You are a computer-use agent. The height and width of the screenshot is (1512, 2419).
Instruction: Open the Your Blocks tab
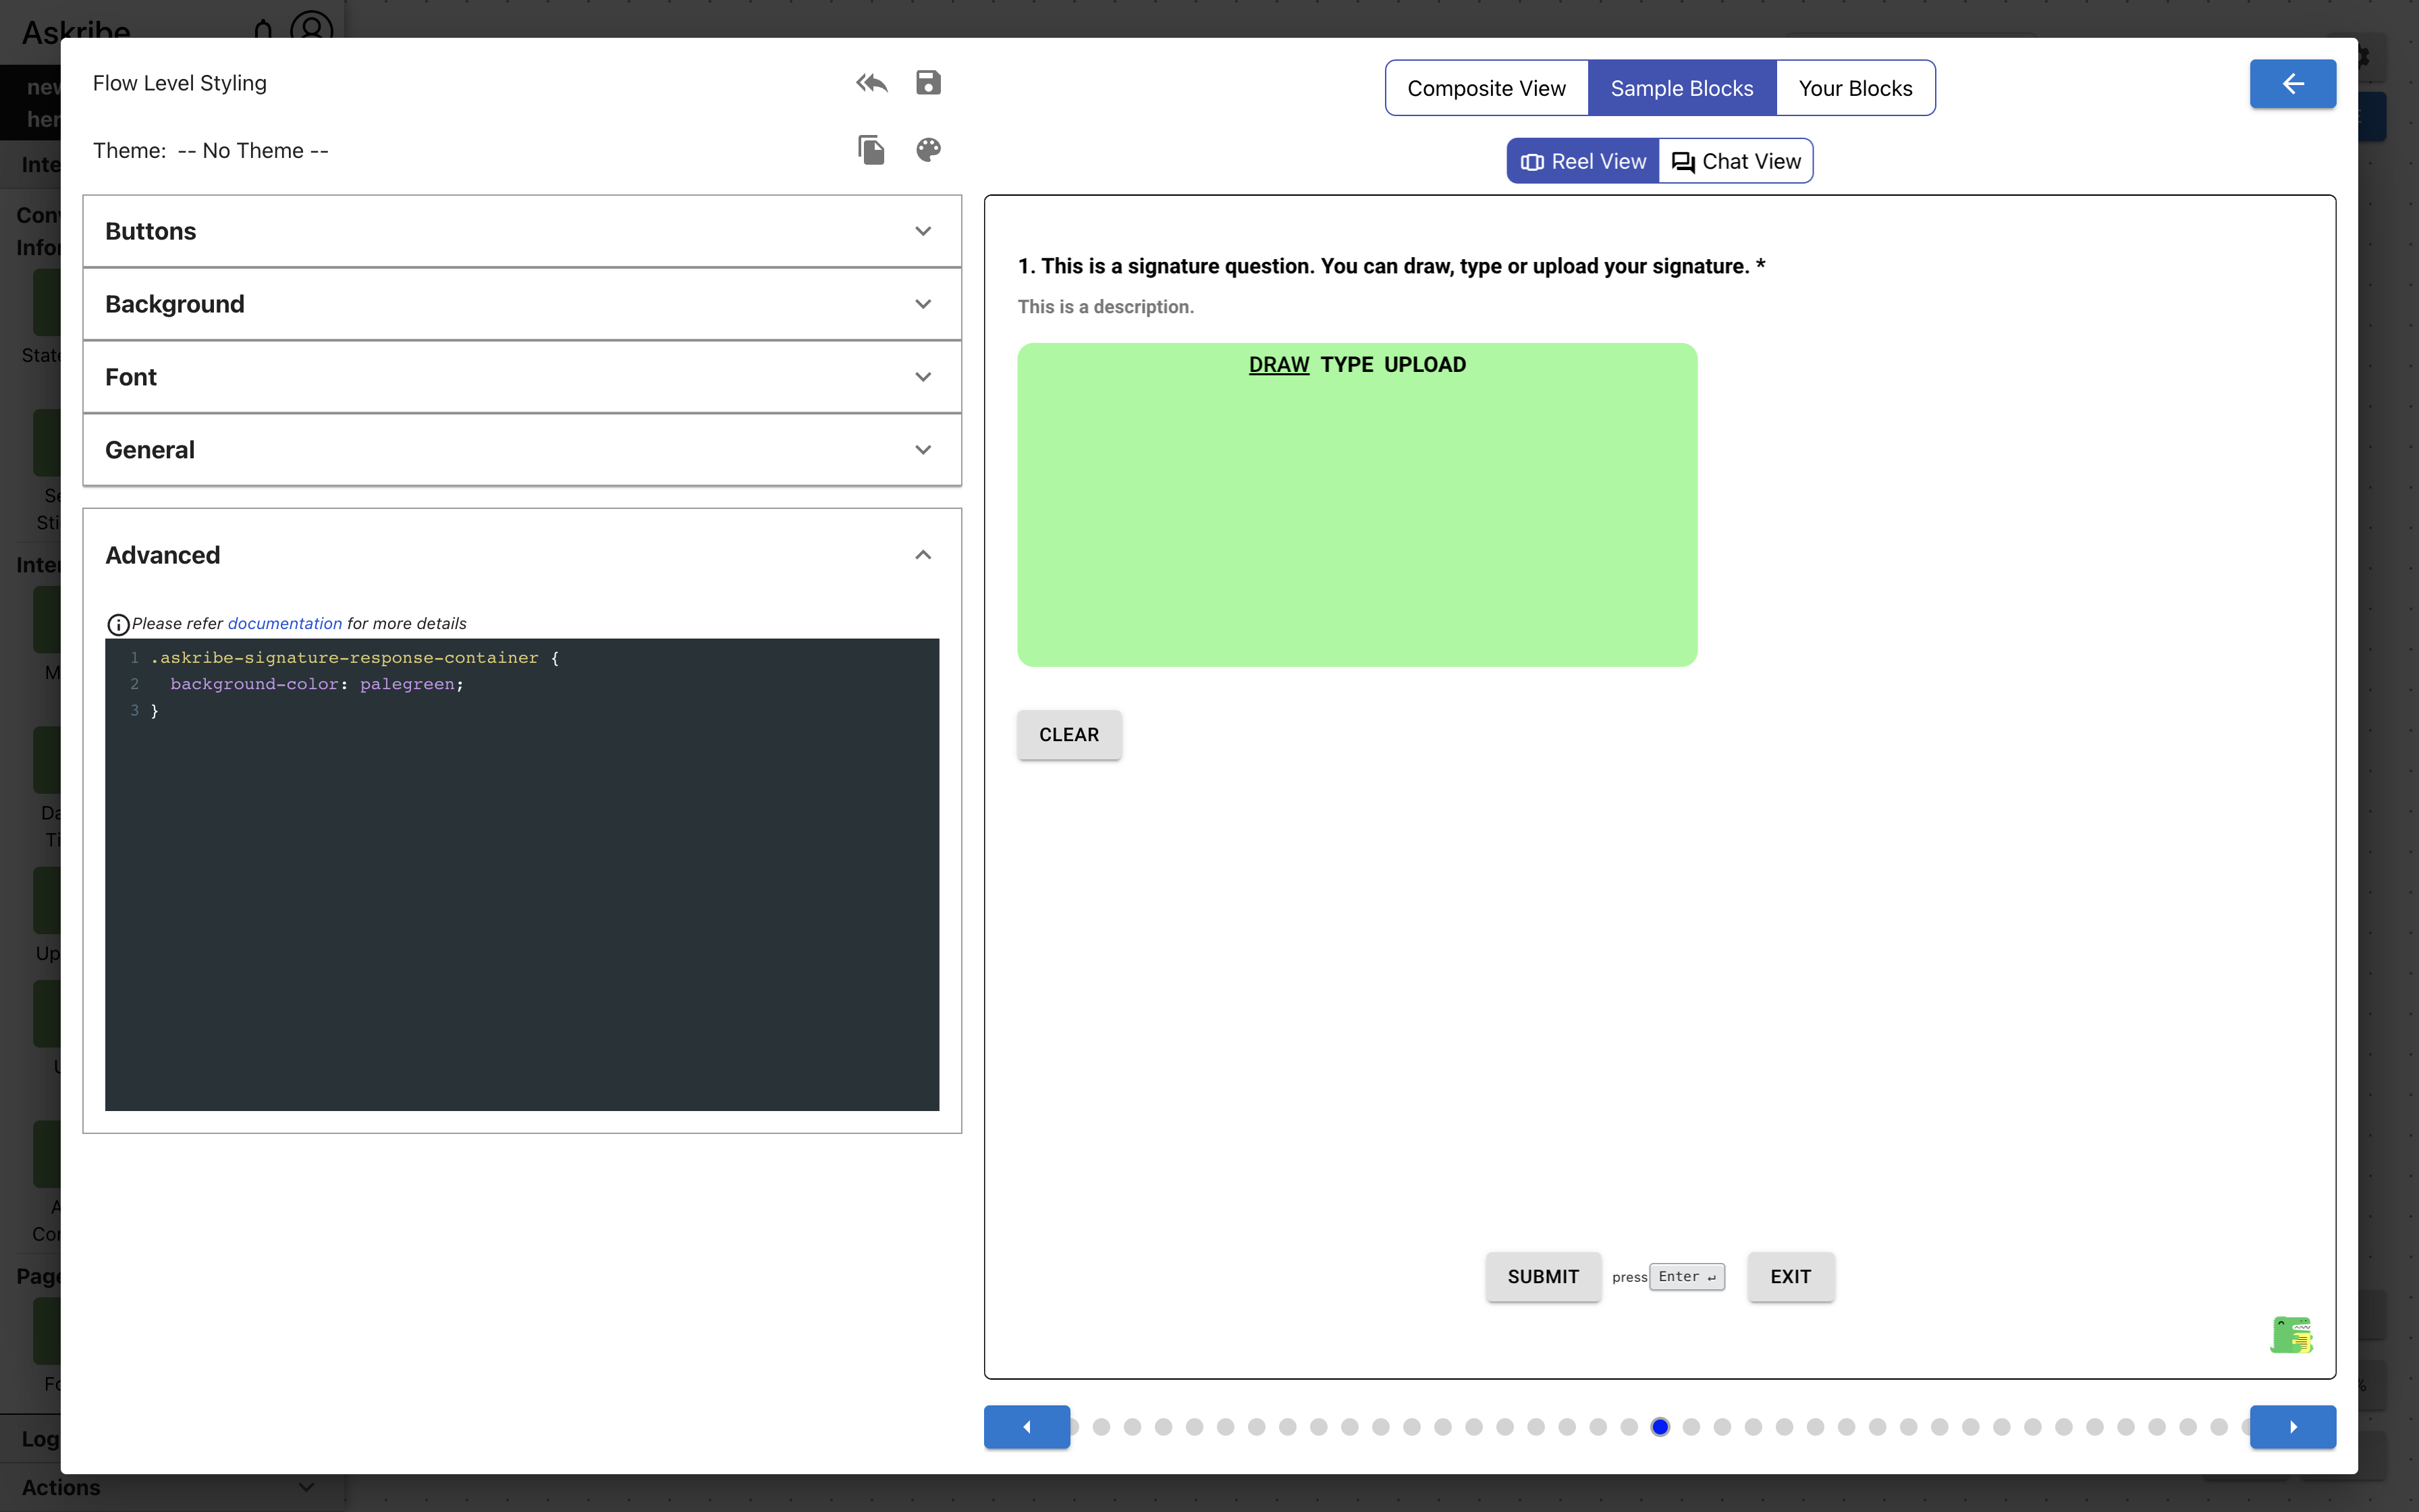coord(1855,88)
